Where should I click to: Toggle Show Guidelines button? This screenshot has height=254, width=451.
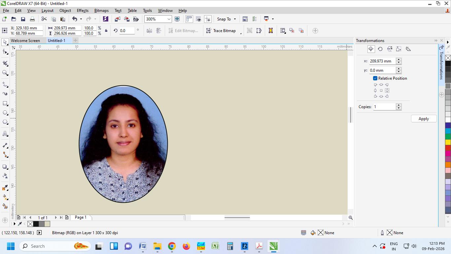208,19
